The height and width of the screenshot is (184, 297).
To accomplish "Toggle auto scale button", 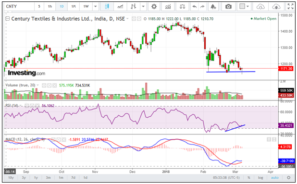I will click(x=274, y=178).
